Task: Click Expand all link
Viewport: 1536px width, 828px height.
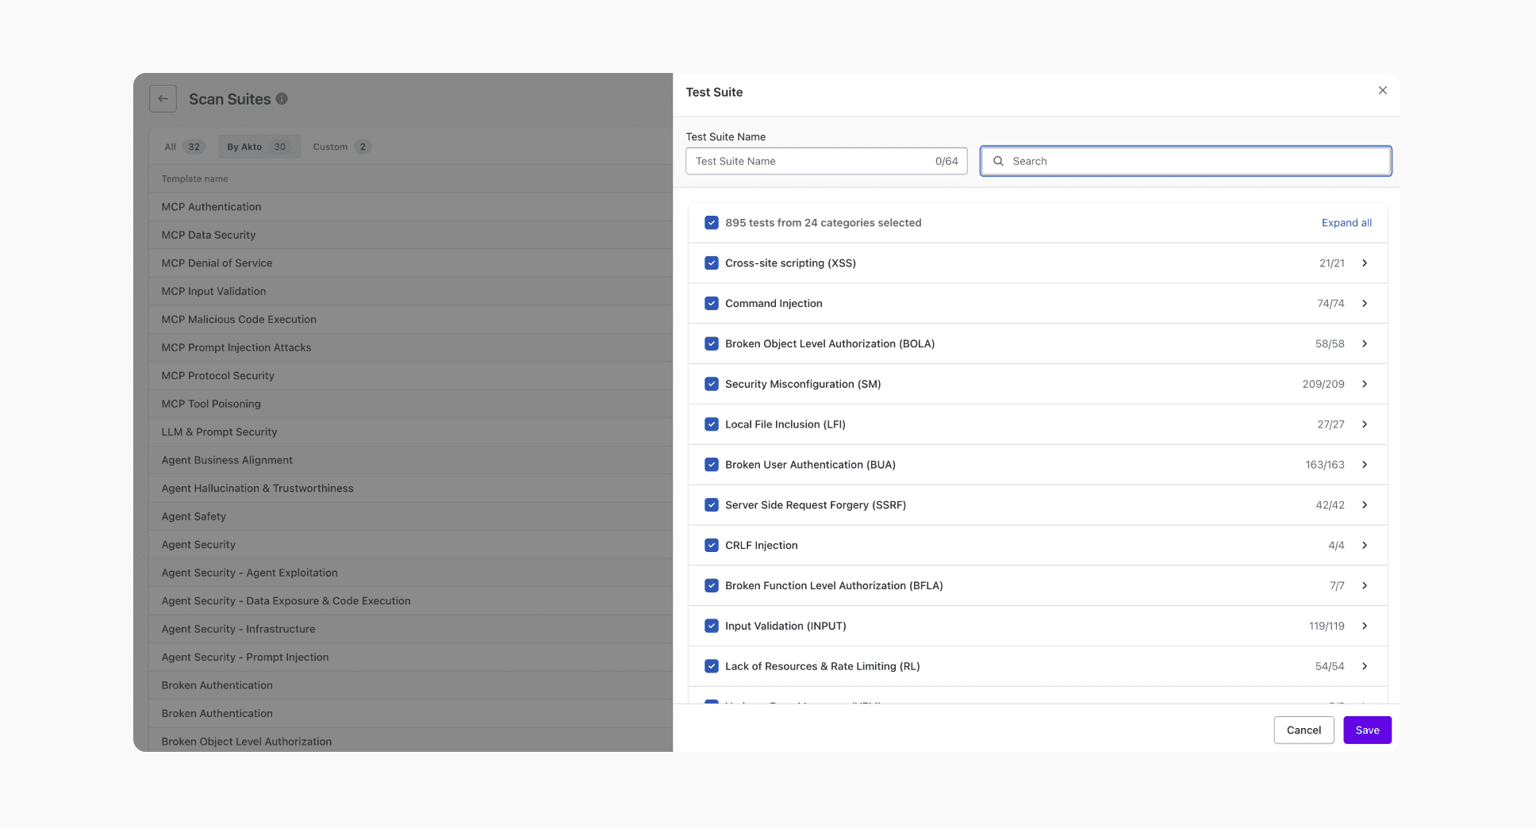Action: point(1346,223)
